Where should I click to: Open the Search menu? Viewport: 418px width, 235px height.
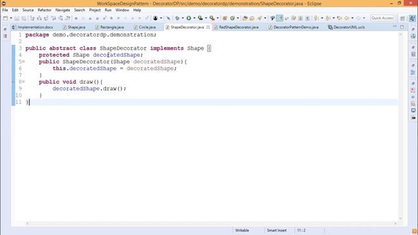pos(80,10)
